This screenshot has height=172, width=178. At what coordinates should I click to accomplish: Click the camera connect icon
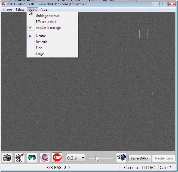coord(7,158)
